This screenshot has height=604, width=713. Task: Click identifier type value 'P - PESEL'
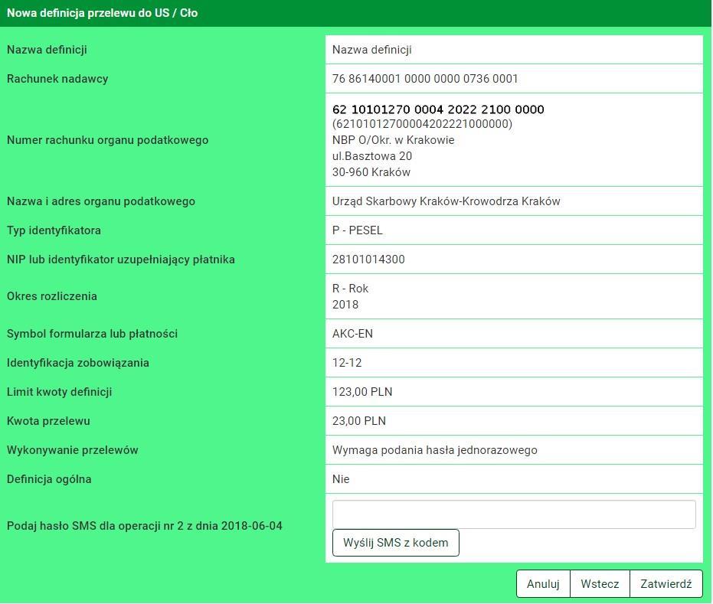[358, 230]
